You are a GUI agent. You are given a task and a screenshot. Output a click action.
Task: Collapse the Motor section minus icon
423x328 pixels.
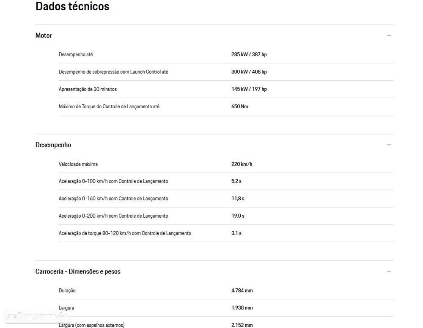point(389,36)
